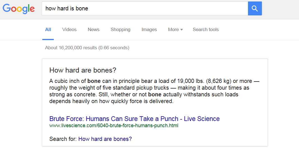Focus the search box with "how hard is bone"
Viewport: 299px width, 151px height.
point(144,9)
